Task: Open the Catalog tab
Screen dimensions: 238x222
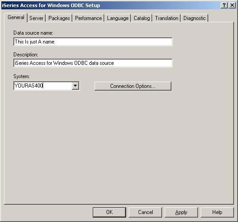Action: [142, 18]
